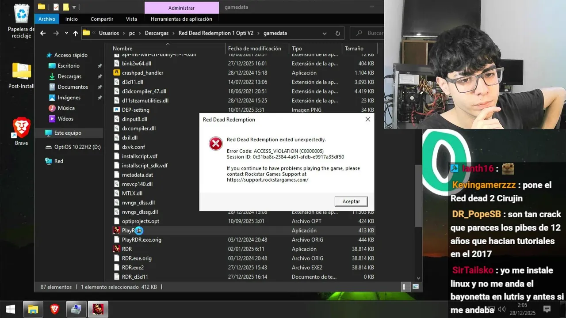566x318 pixels.
Task: Select the Administrar contextual tab
Action: click(181, 8)
